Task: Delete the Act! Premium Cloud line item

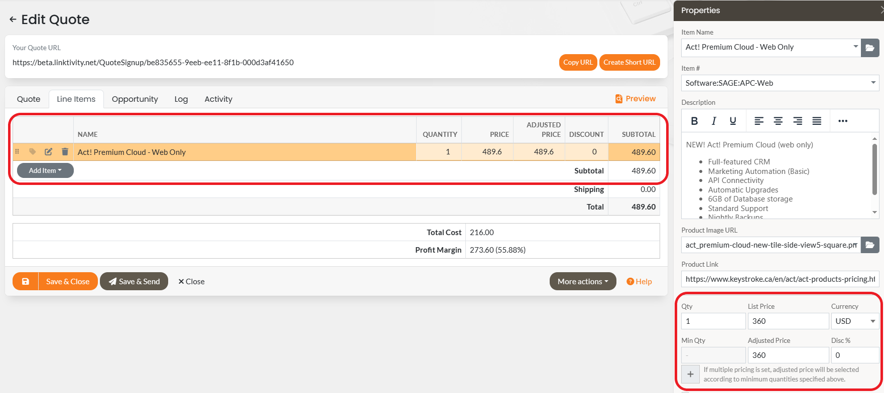Action: tap(65, 152)
